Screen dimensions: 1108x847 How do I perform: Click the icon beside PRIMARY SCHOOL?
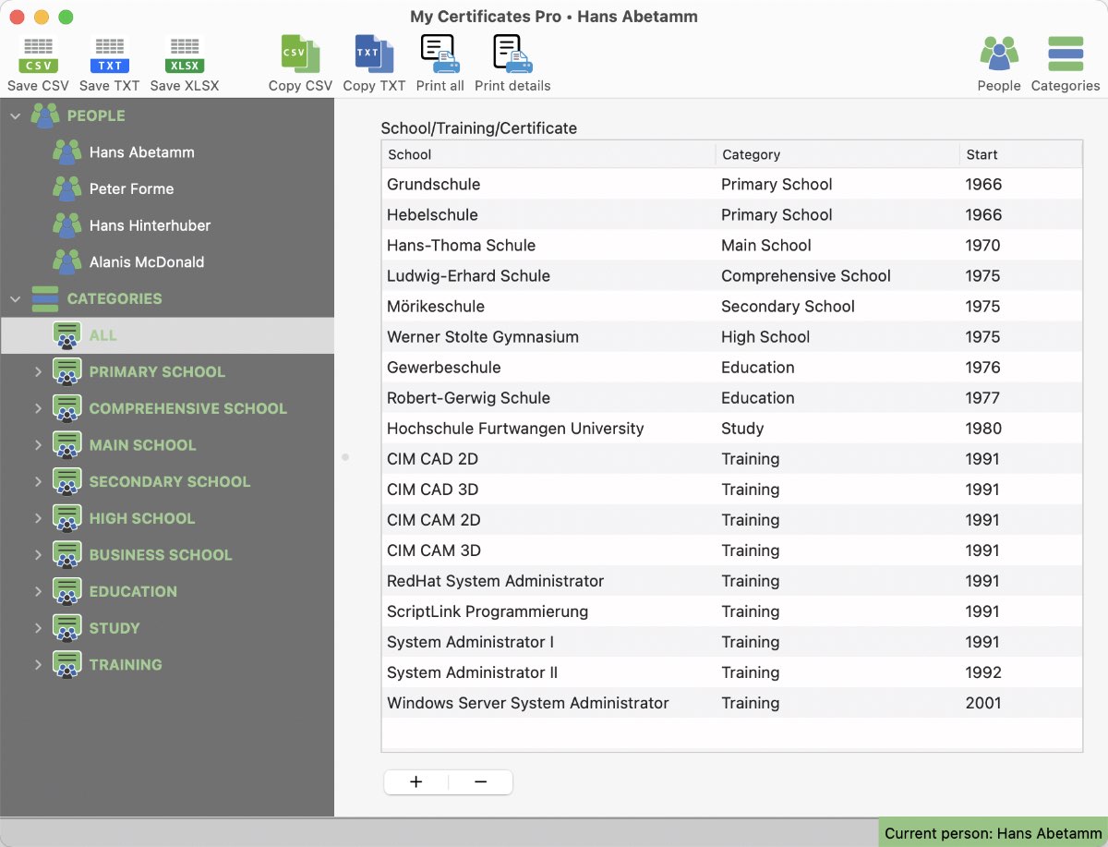[x=66, y=372]
